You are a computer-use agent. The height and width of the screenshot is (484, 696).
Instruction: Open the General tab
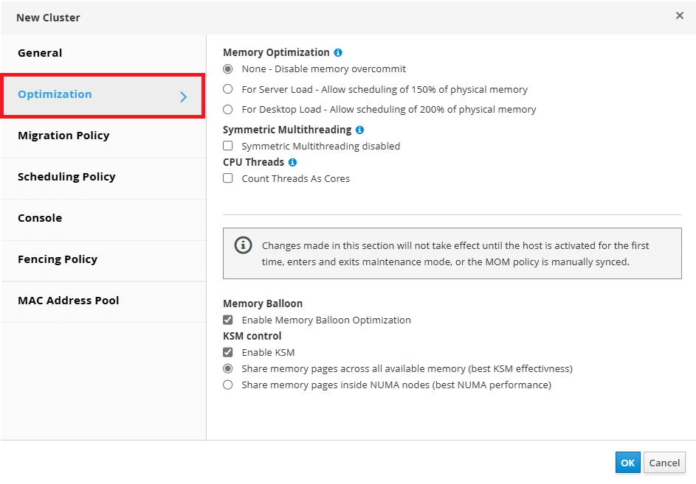pyautogui.click(x=103, y=53)
